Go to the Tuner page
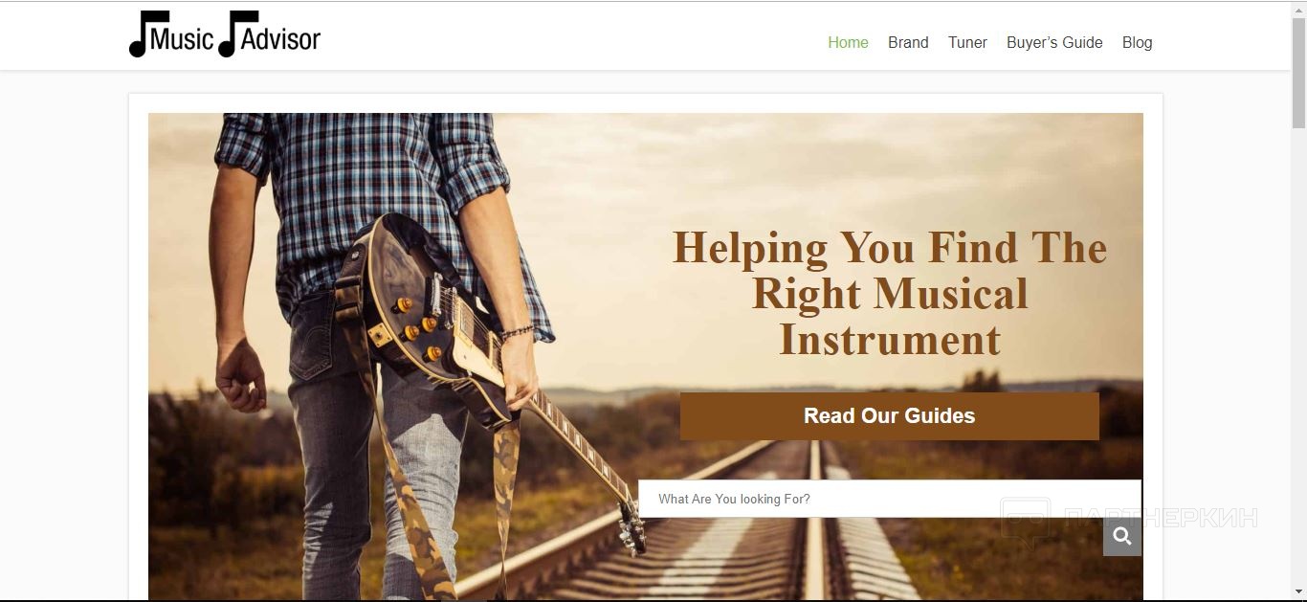 967,42
